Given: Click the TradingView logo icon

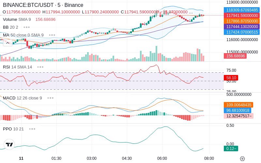Looking at the screenshot, I should click(9, 144).
